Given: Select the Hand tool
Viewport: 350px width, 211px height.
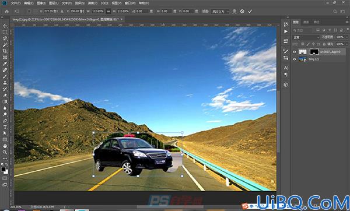Looking at the screenshot, I should pos(5,146).
